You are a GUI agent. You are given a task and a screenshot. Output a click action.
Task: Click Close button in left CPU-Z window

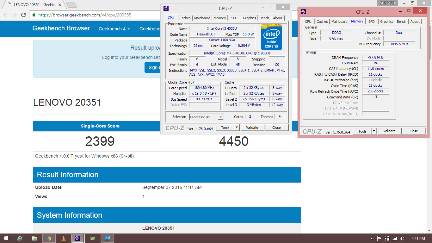[276, 128]
